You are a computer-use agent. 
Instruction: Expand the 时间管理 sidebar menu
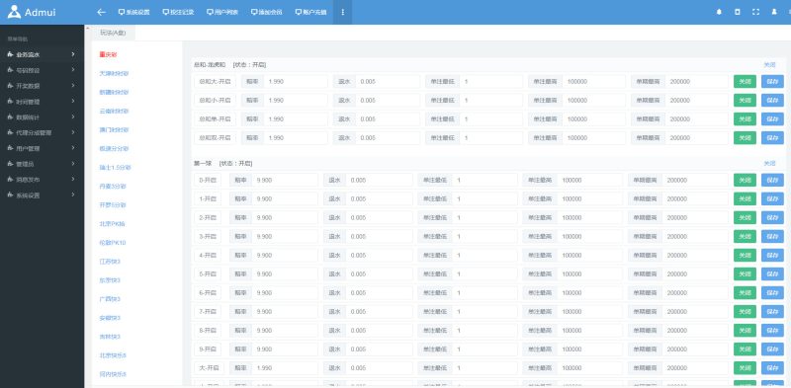pyautogui.click(x=43, y=102)
